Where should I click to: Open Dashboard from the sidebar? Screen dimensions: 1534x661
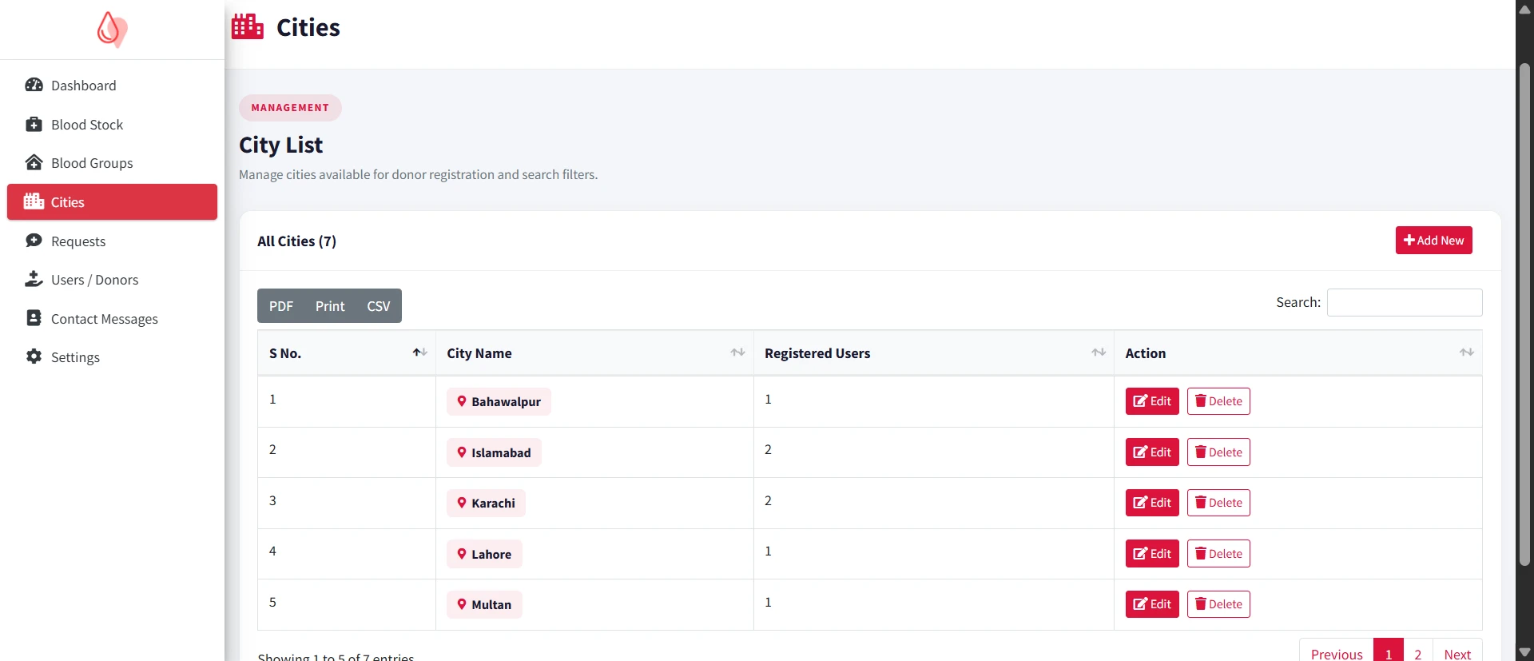112,86
